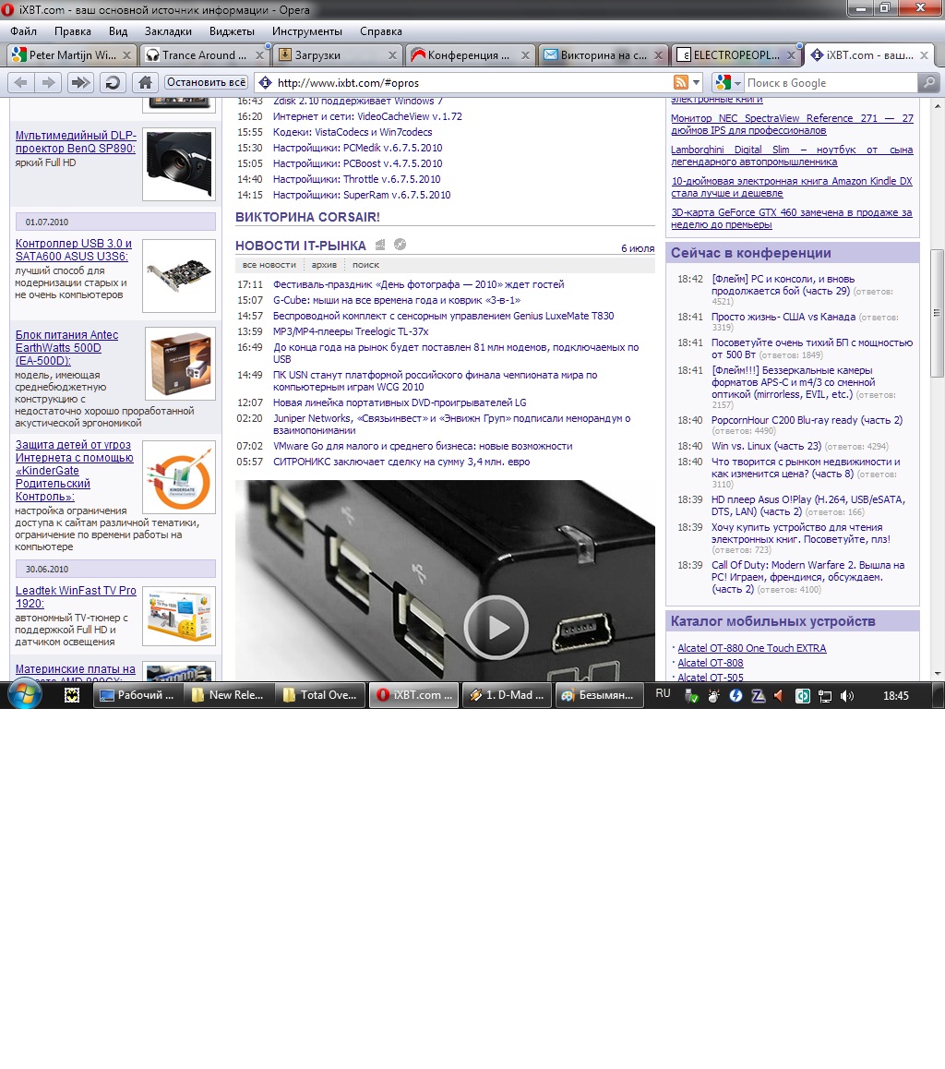
Task: Open the 'архив' news link
Action: click(324, 265)
